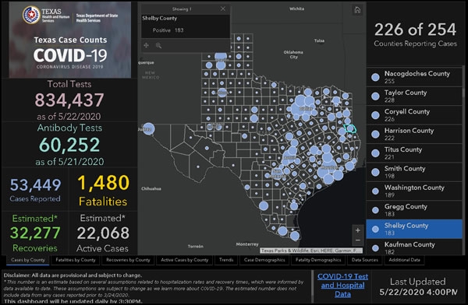Open COVID-19 Test and Hospital Data link

coord(342,286)
